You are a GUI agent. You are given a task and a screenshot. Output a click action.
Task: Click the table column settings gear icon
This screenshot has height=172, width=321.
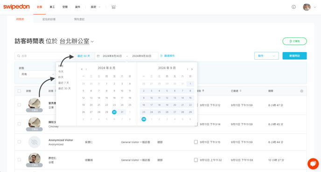301,91
